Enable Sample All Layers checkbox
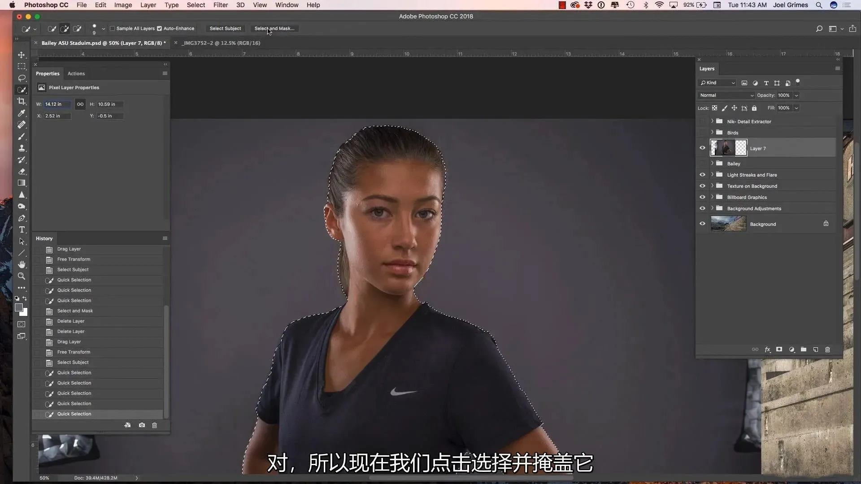 point(112,29)
